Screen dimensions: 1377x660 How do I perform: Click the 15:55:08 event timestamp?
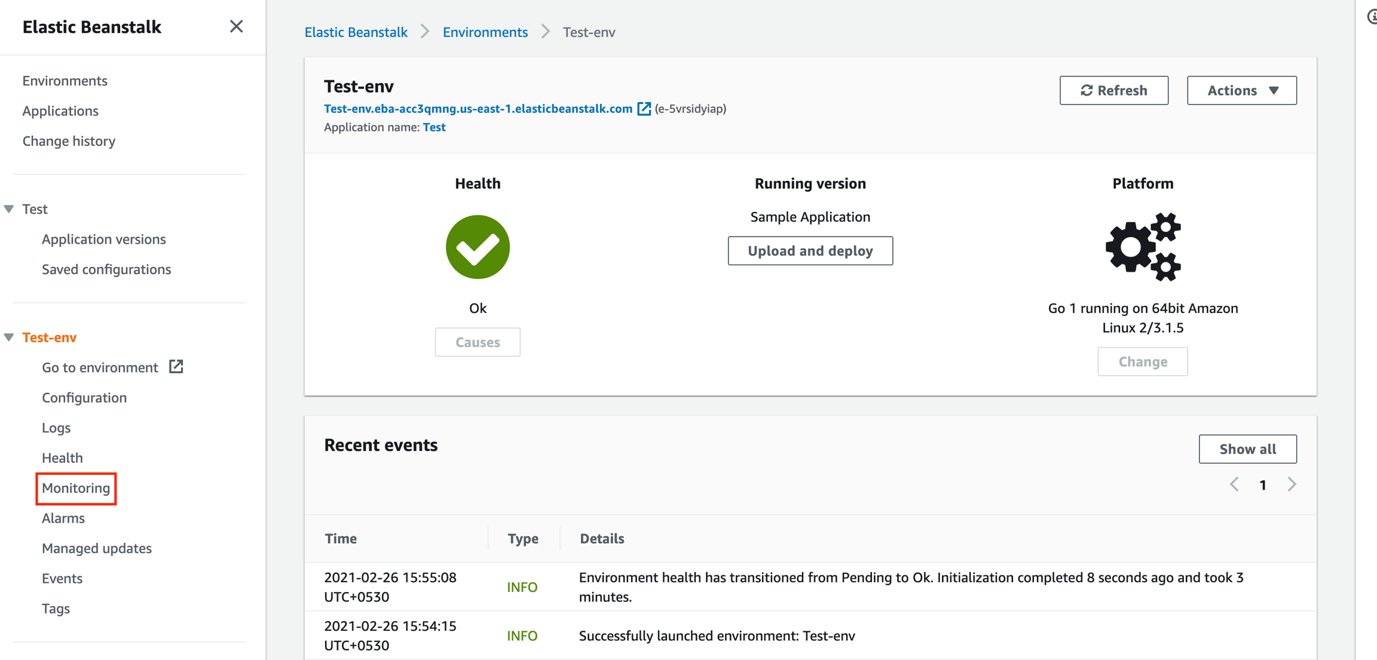click(x=390, y=587)
